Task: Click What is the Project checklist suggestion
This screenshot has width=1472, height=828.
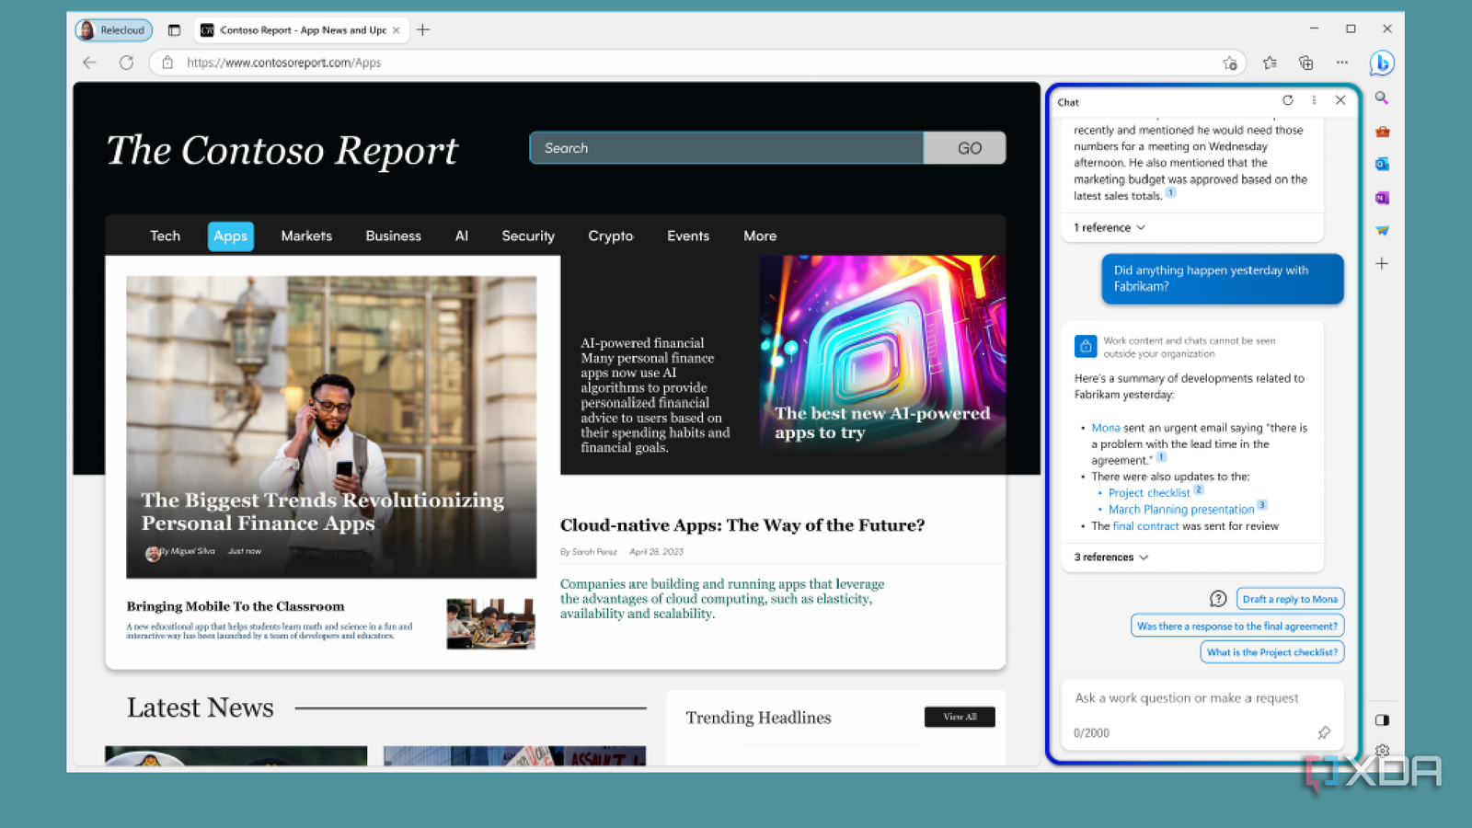Action: coord(1272,652)
